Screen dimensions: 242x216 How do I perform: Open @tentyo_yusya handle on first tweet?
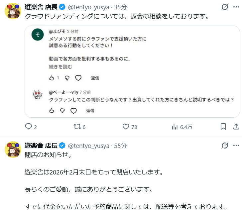tap(89, 7)
